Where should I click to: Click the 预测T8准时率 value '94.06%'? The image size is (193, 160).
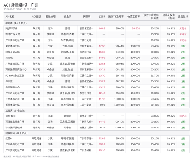point(120,52)
